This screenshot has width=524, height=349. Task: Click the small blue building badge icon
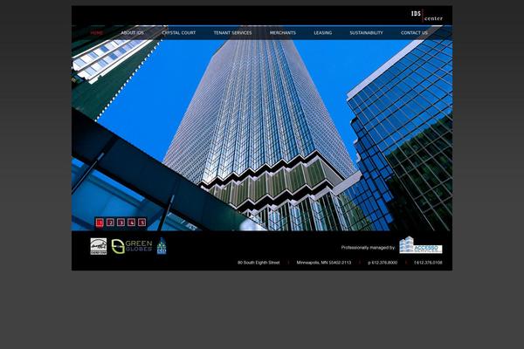(x=162, y=246)
